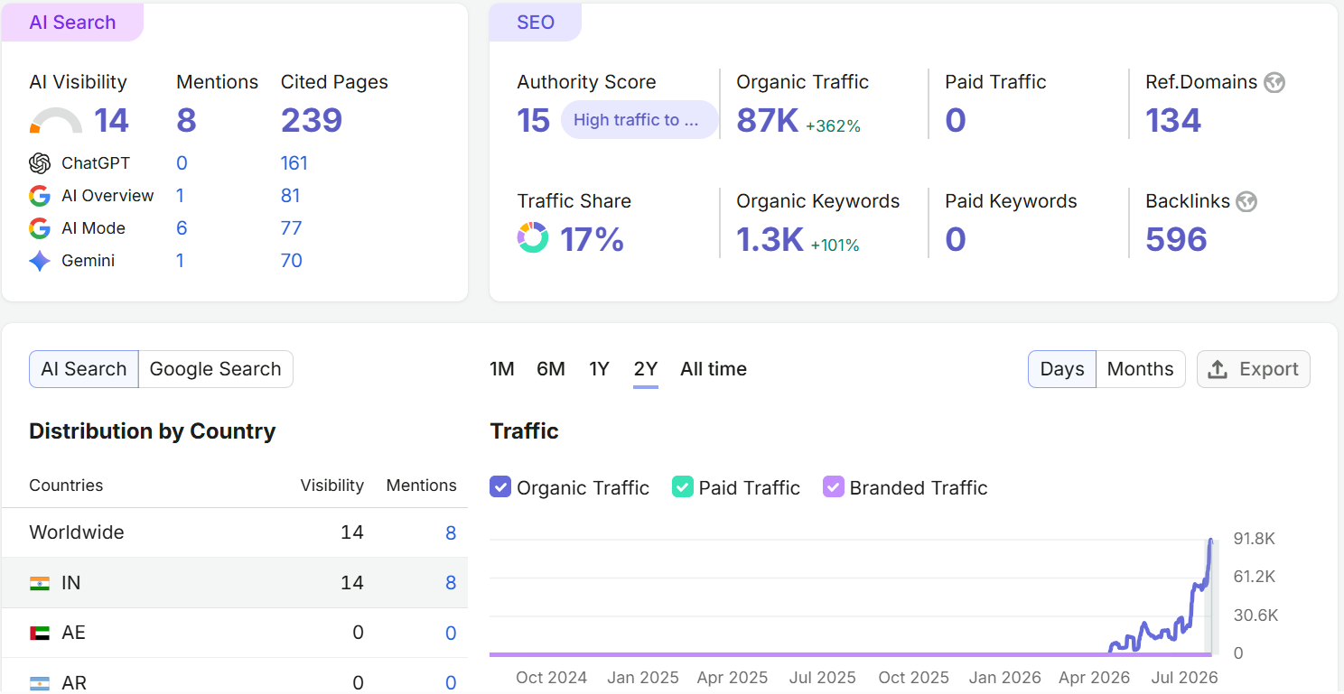
Task: Select the 6M time range
Action: tap(551, 369)
